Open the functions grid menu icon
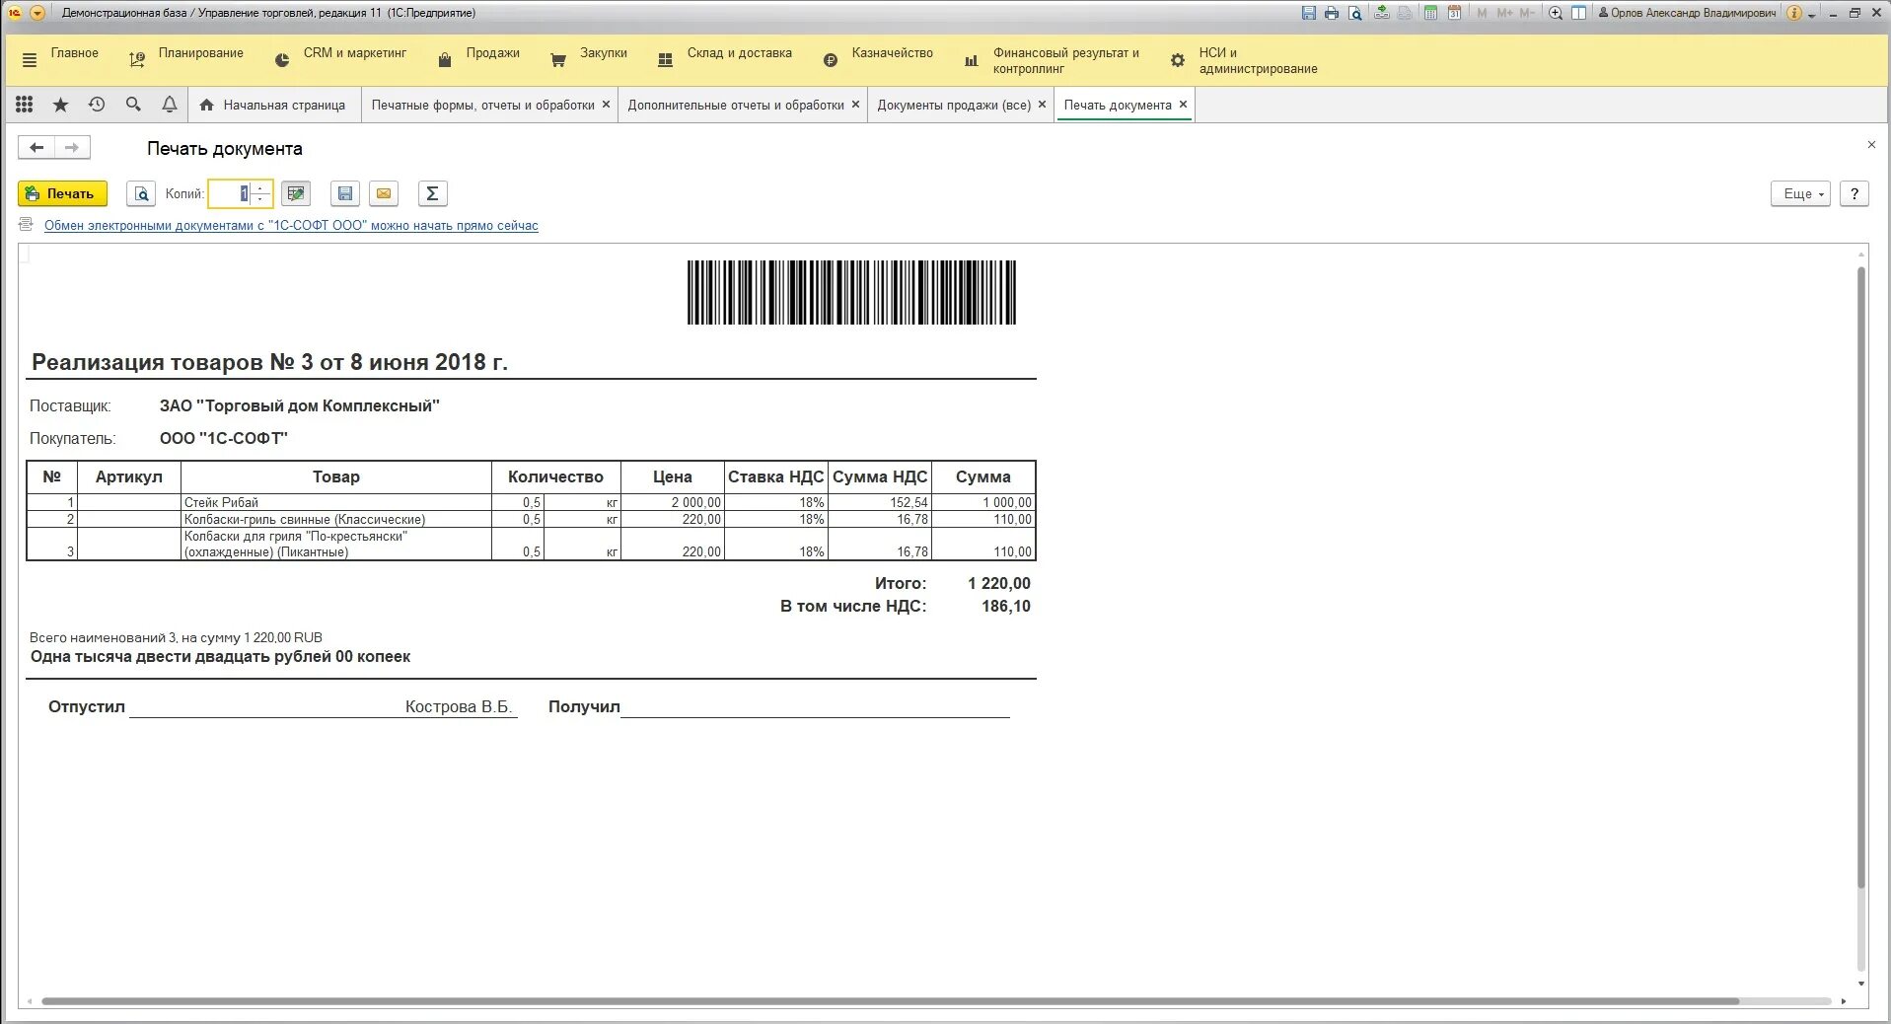This screenshot has height=1024, width=1891. [25, 105]
